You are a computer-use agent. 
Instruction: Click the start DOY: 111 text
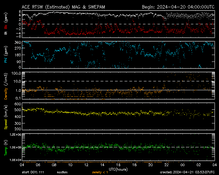pyautogui.click(x=34, y=173)
